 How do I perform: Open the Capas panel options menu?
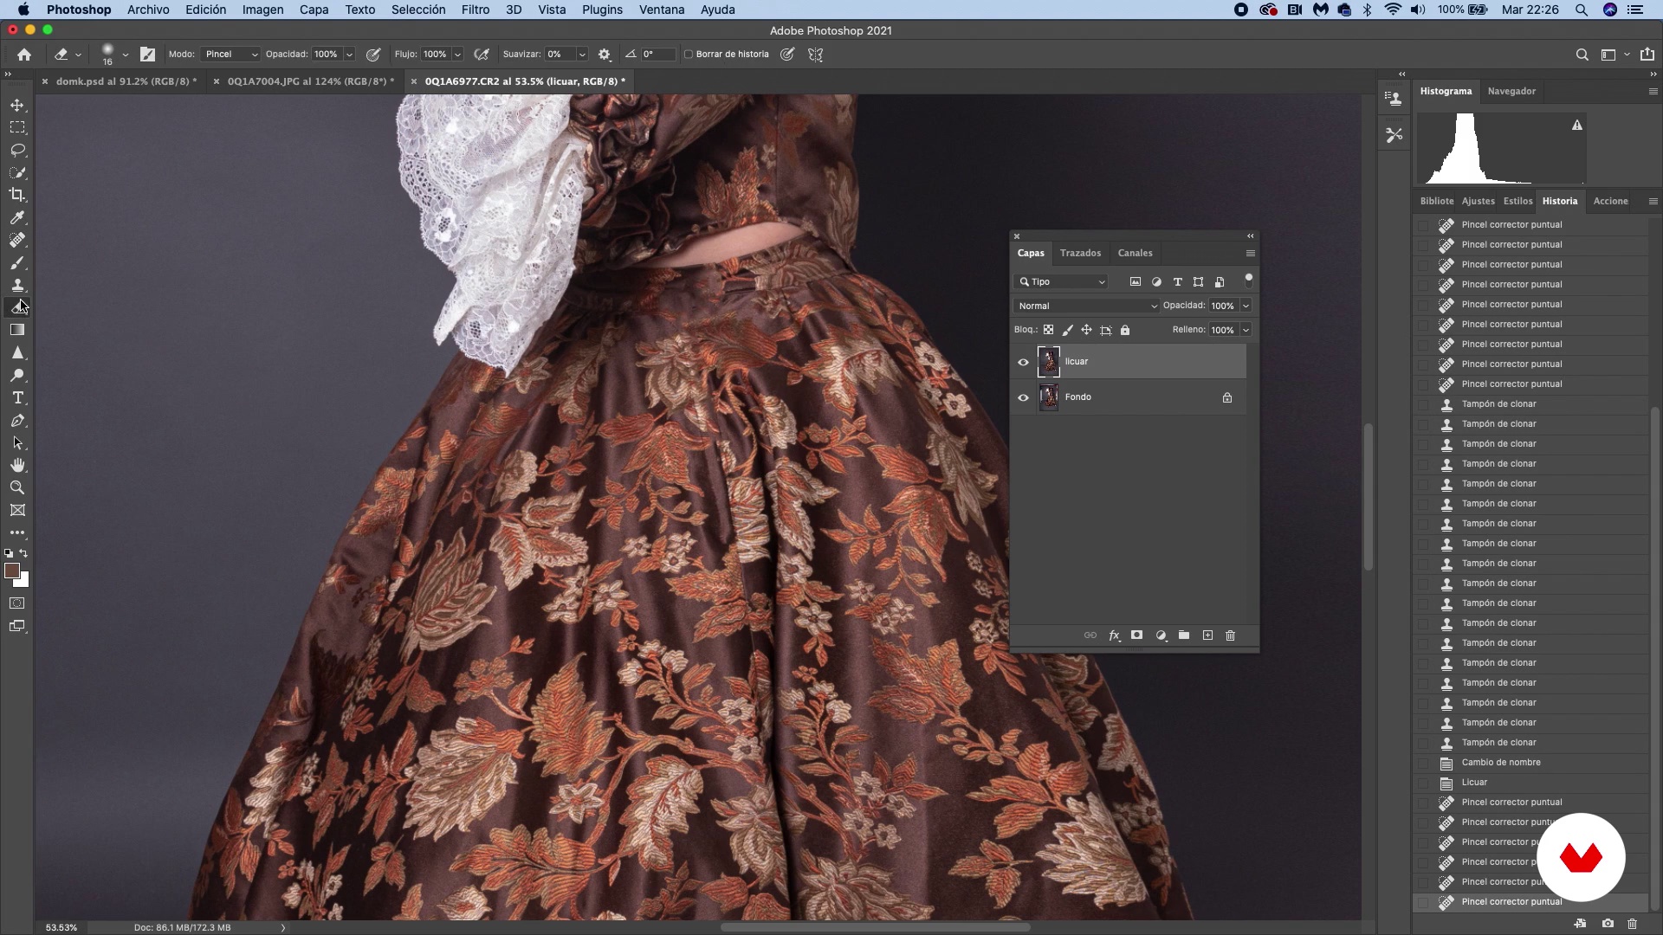[x=1250, y=253]
